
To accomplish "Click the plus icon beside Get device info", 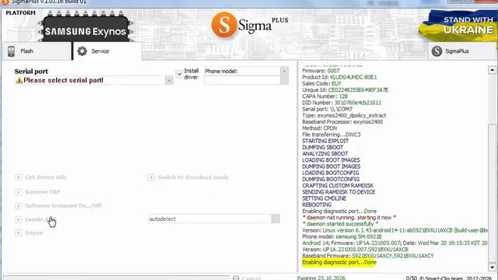I will tap(19, 177).
